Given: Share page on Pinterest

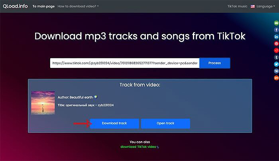Looking at the screenshot, I should coord(276,43).
